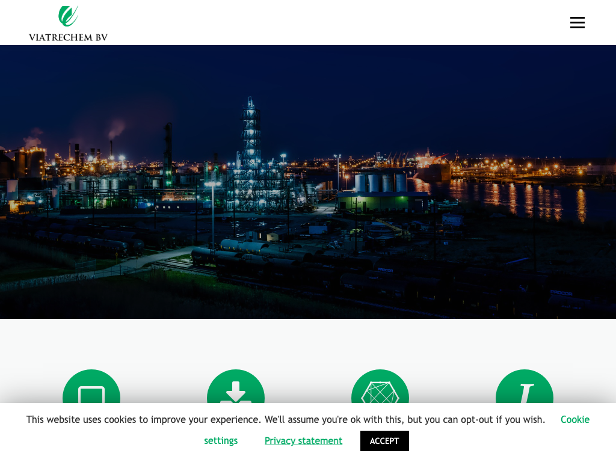The width and height of the screenshot is (616, 462).
Task: Click the green leaf logo emblem
Action: tap(68, 16)
